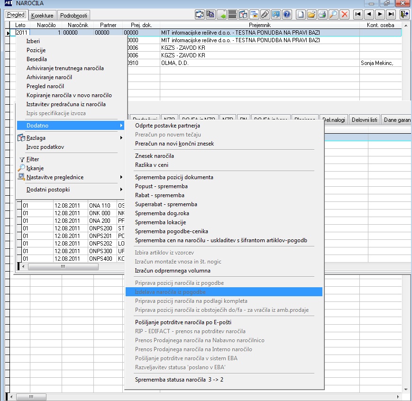Screen dimensions: 412x401
Task: Switch to the Korekture tab
Action: click(x=42, y=16)
